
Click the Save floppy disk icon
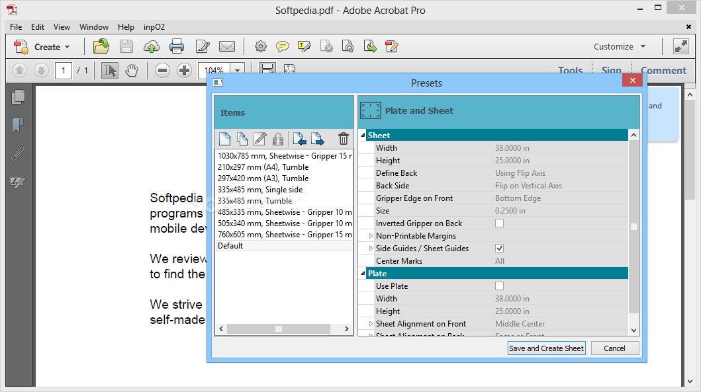[x=126, y=46]
